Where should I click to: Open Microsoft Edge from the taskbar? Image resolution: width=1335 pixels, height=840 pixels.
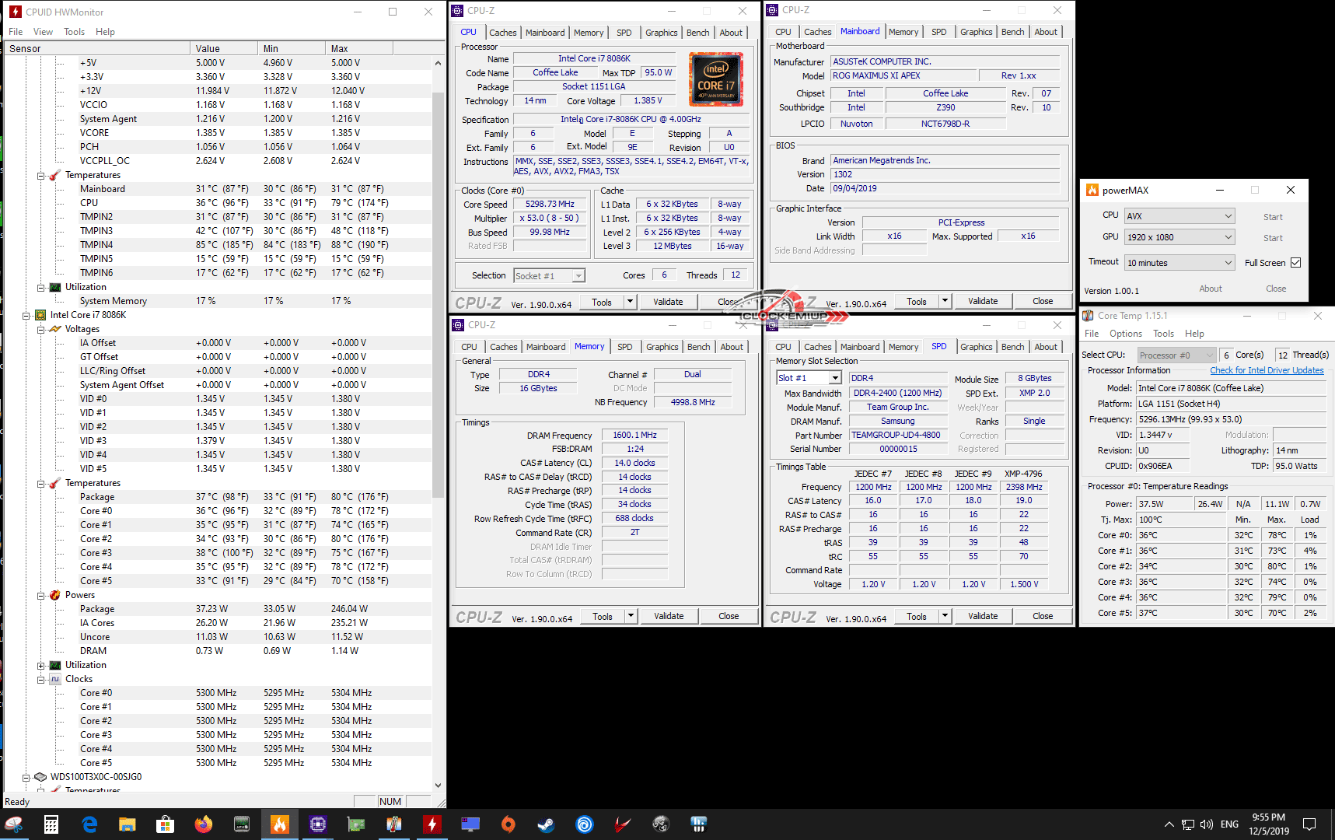89,824
